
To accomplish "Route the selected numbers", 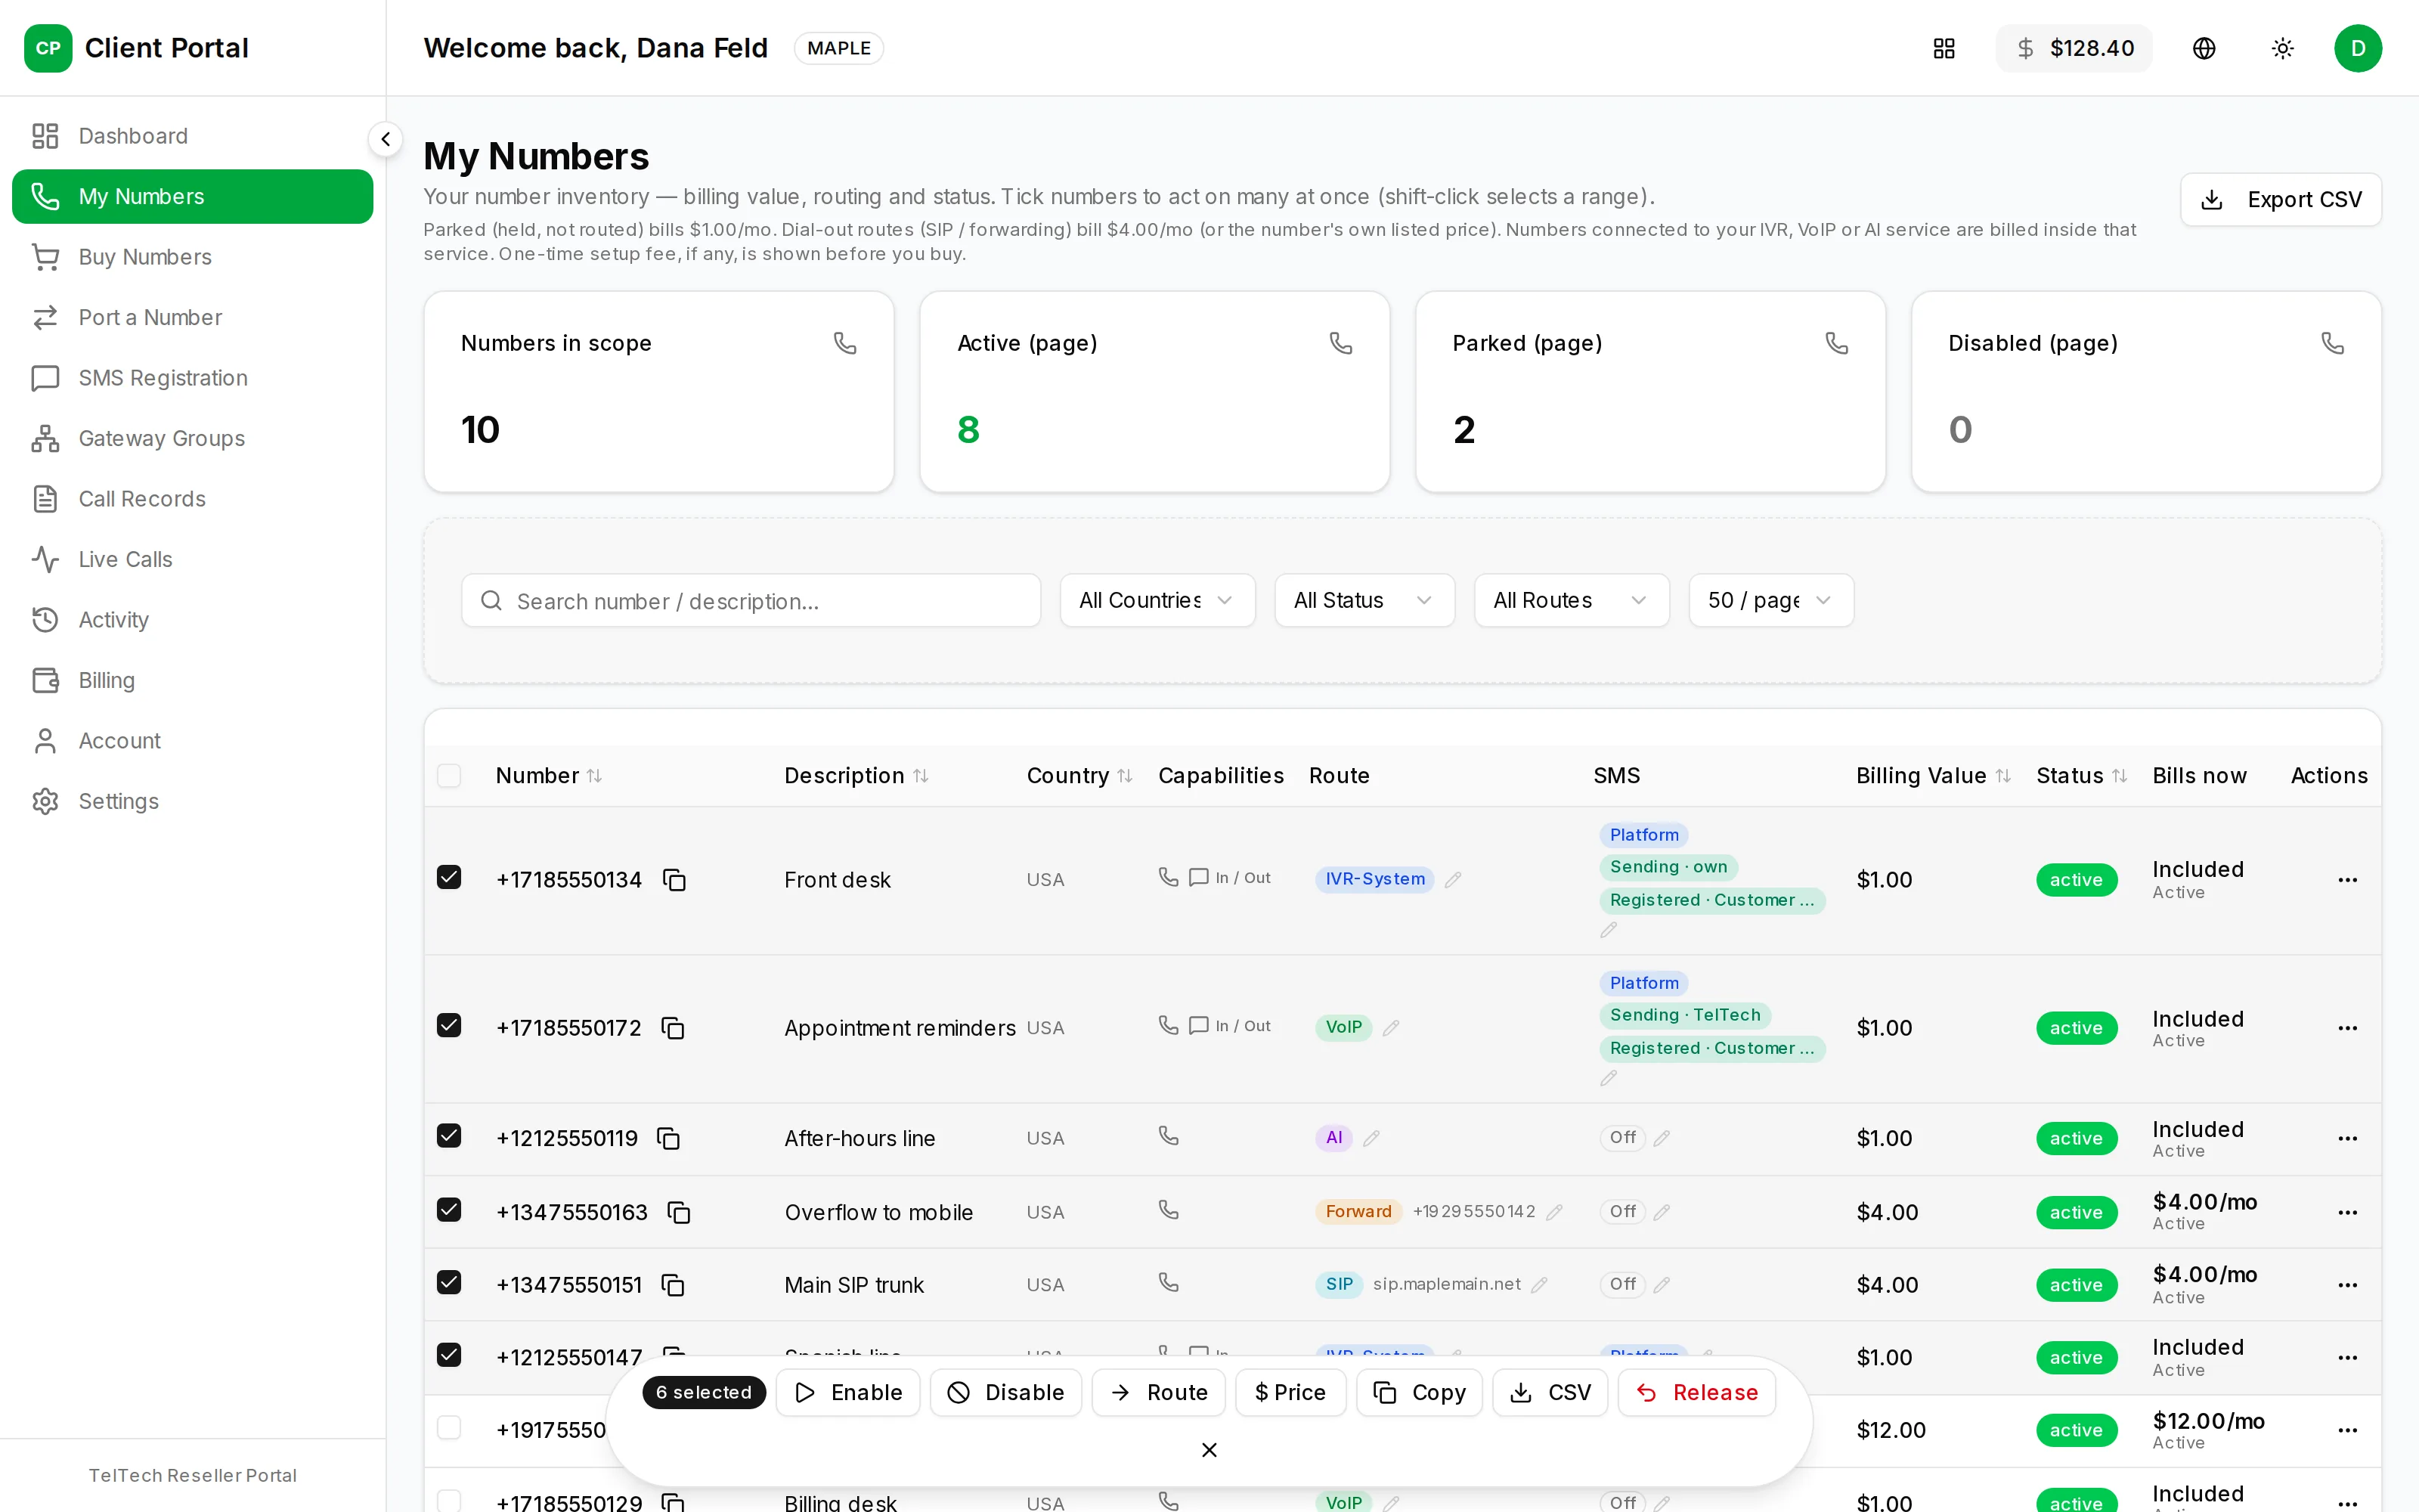I will [1159, 1392].
